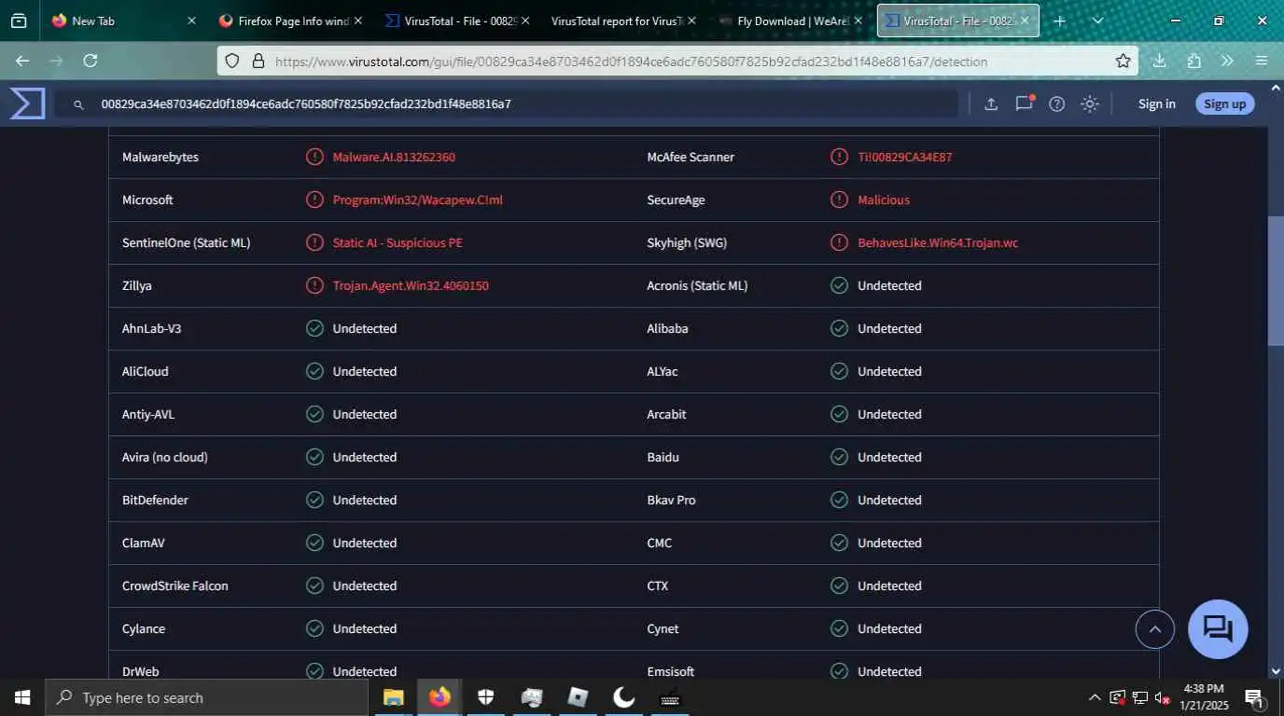This screenshot has width=1284, height=716.
Task: Open the notifications flag icon
Action: [1025, 103]
